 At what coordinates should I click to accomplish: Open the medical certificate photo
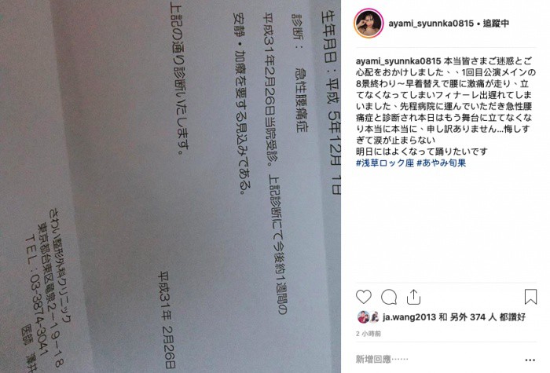(x=170, y=187)
